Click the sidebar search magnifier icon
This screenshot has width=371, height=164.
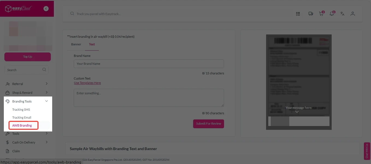click(44, 70)
